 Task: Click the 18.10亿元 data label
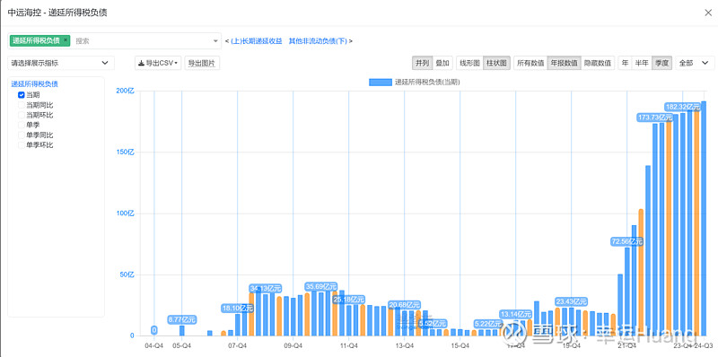coord(237,308)
